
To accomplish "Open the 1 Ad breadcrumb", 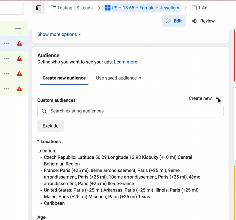I will 199,8.
